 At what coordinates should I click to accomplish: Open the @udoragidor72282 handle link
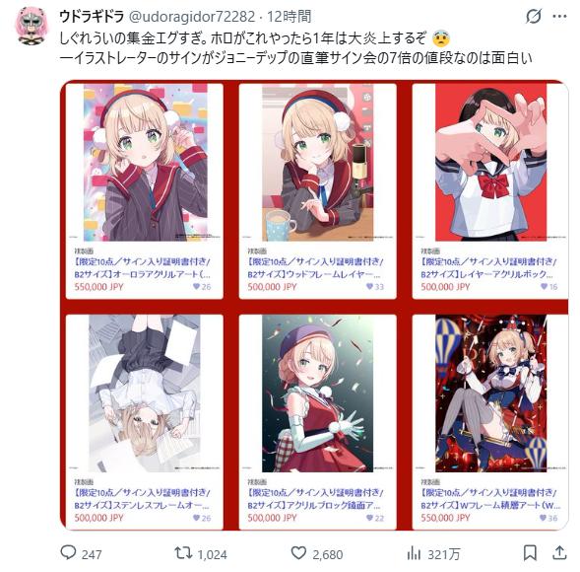pyautogui.click(x=192, y=17)
